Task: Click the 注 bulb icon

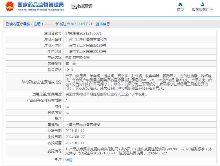Action: 56,160
